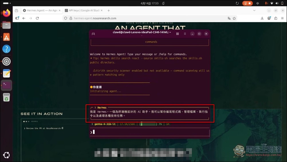Stop the screen recording indicator
287x162 pixels.
click(x=247, y=3)
